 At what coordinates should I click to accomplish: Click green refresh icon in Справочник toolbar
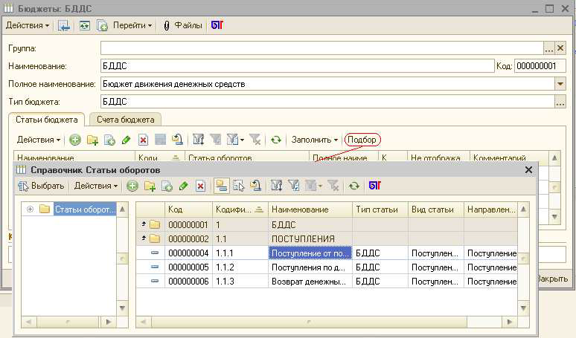point(354,186)
